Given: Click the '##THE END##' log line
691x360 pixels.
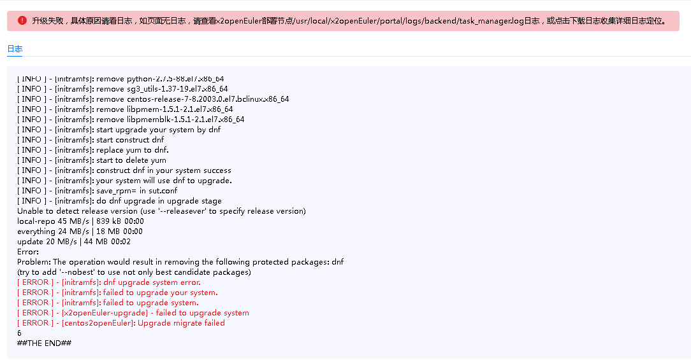Looking at the screenshot, I should pyautogui.click(x=44, y=343).
